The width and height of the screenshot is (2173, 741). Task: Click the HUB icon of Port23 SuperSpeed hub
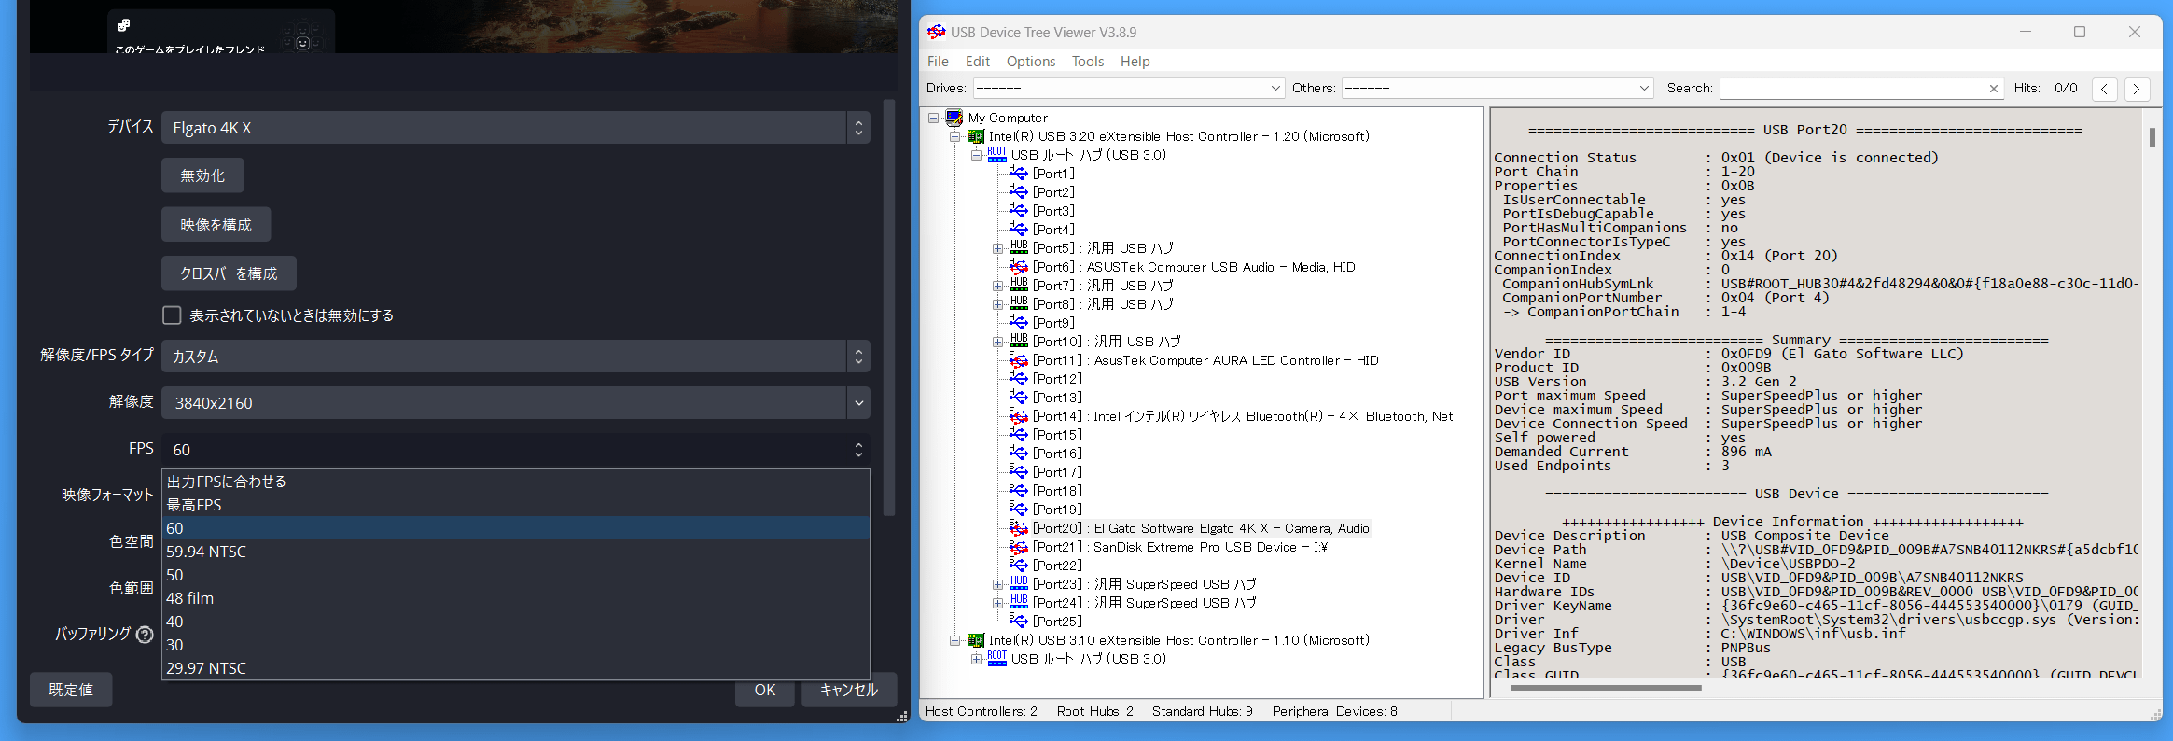1019,583
